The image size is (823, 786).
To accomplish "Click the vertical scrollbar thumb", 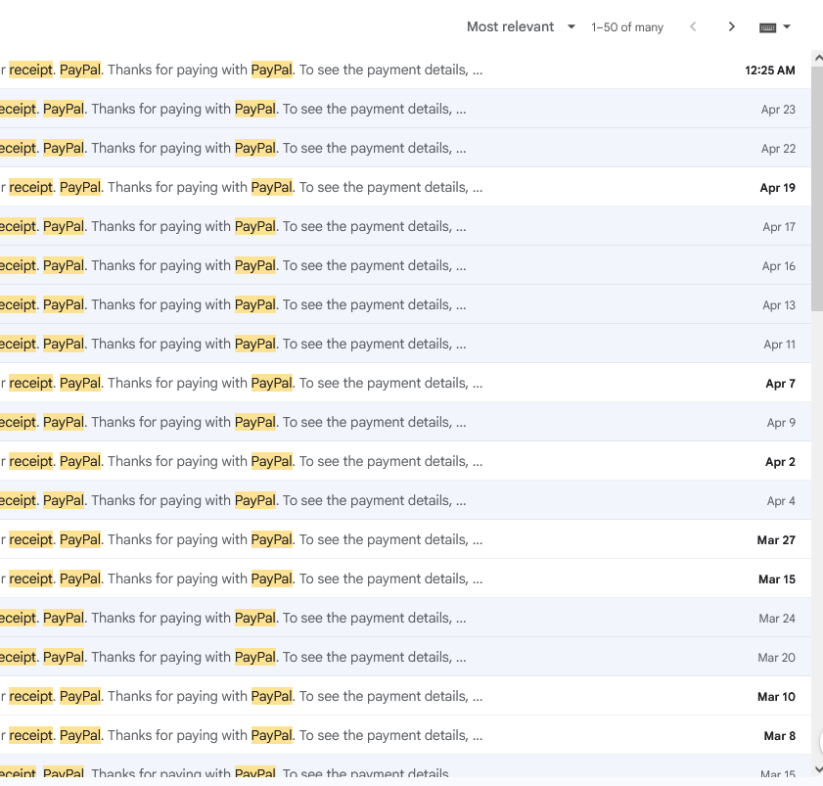I will tap(817, 189).
